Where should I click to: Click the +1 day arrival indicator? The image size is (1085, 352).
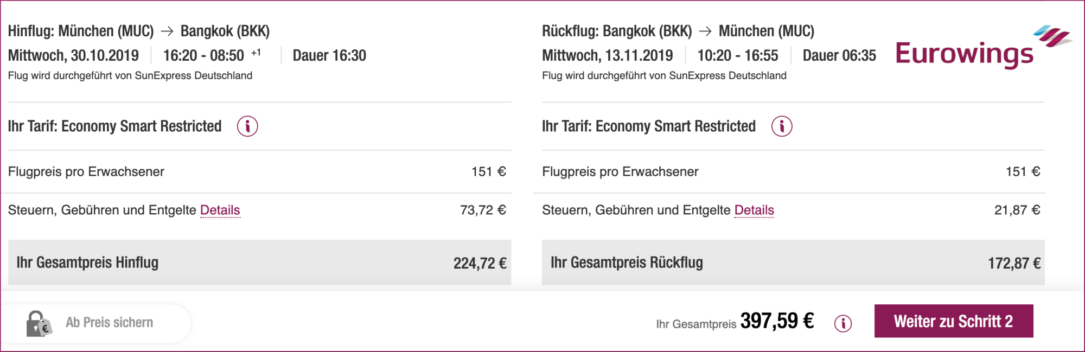tap(256, 53)
